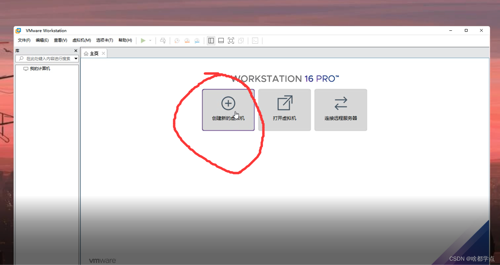Screen dimensions: 500x265
Task: Close the VMware Workstation window
Action: [x=481, y=30]
